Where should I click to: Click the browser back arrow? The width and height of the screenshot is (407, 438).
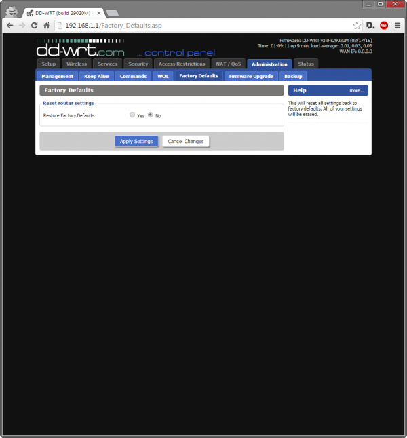(9, 25)
